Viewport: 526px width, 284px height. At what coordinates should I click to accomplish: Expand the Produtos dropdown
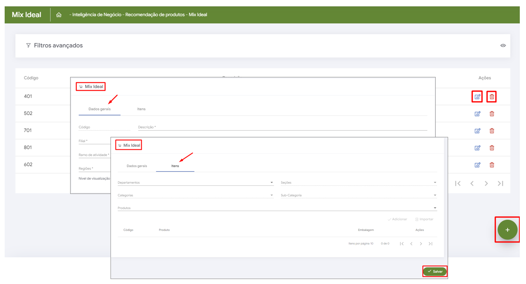click(x=434, y=208)
